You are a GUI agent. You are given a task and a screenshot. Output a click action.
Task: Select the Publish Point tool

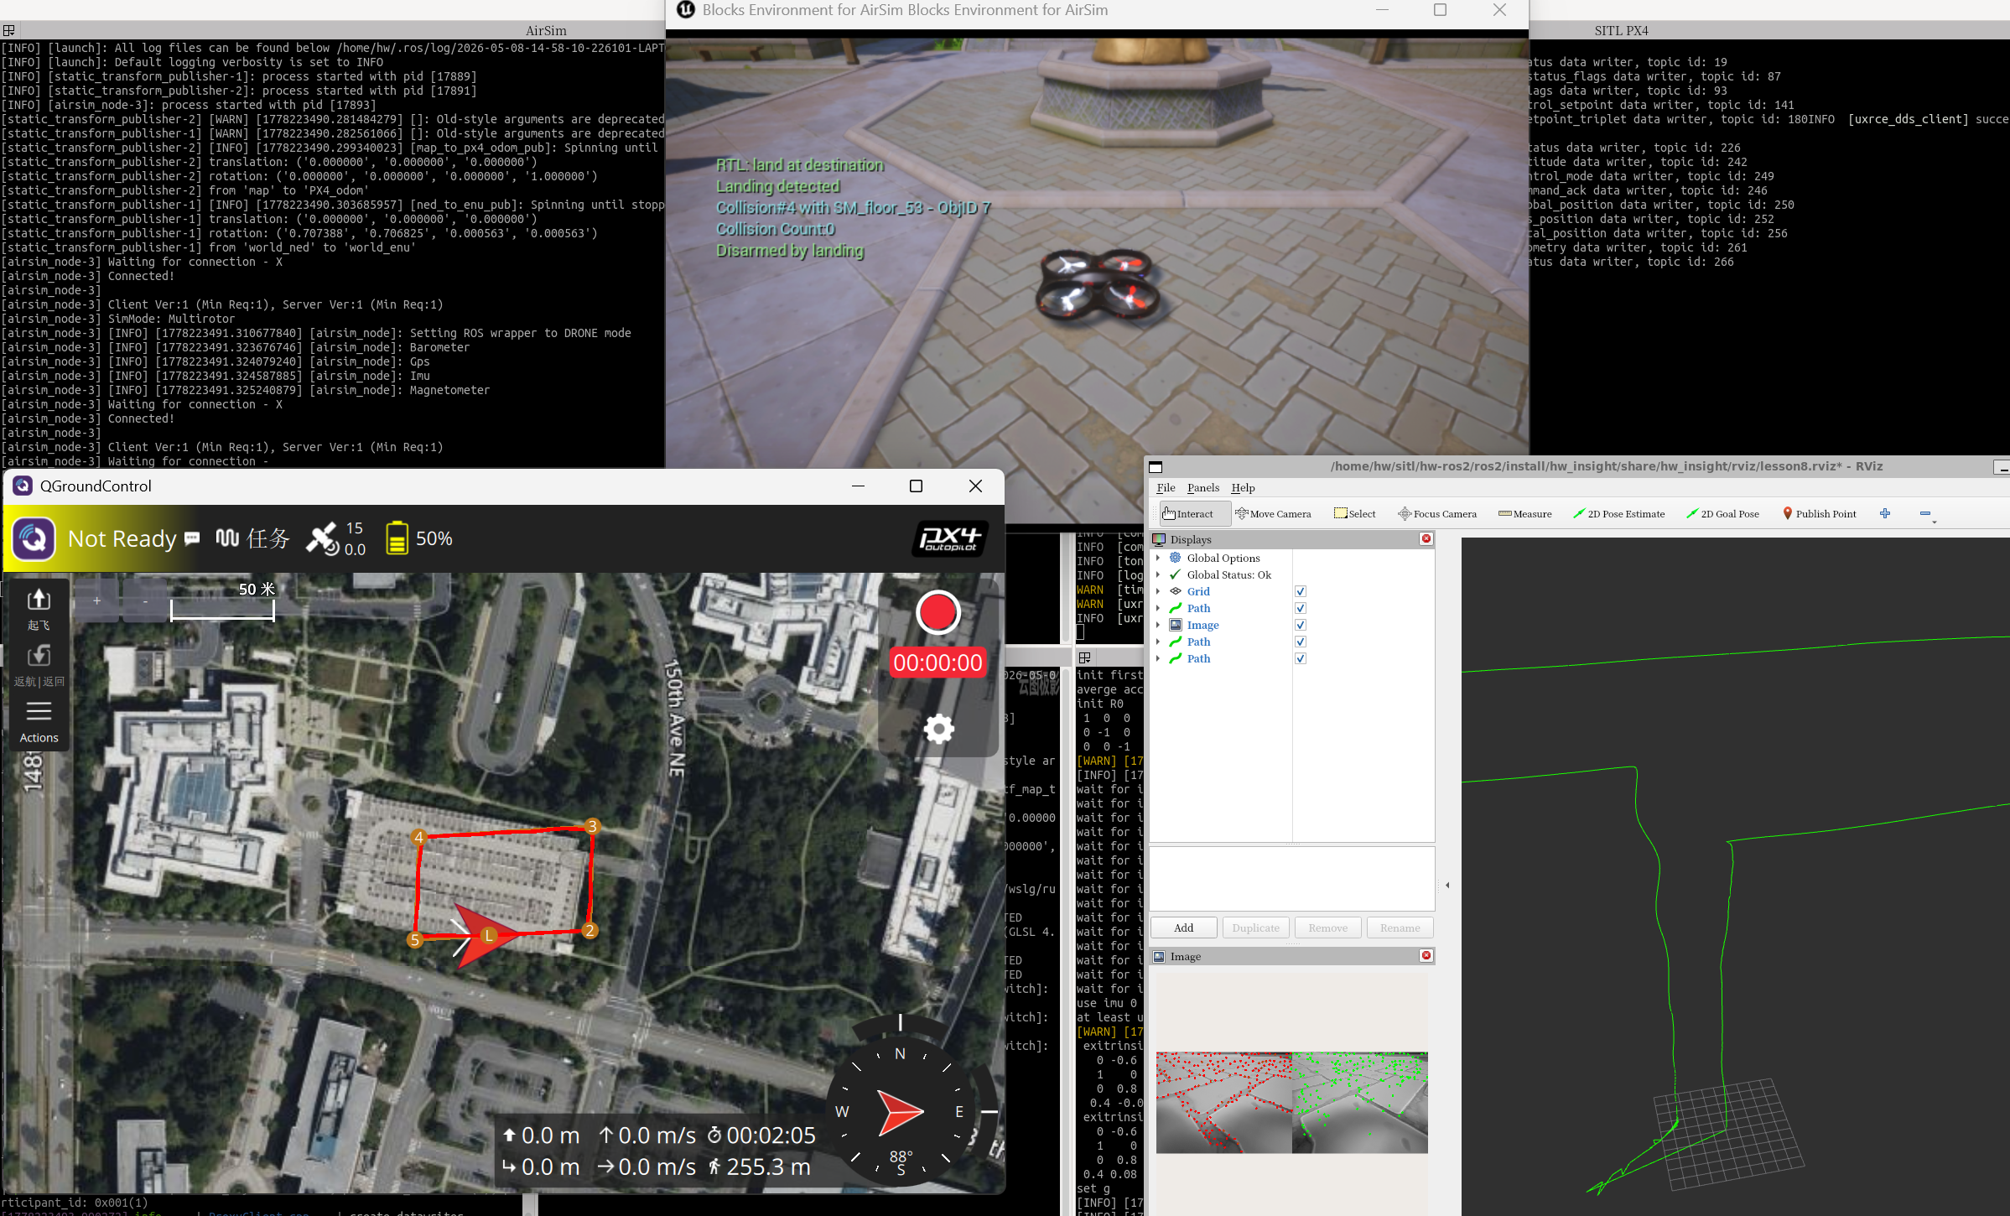click(1820, 513)
